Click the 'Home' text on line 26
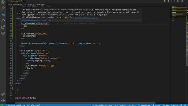Screen dimensions: 188x106 pos(25,26)
